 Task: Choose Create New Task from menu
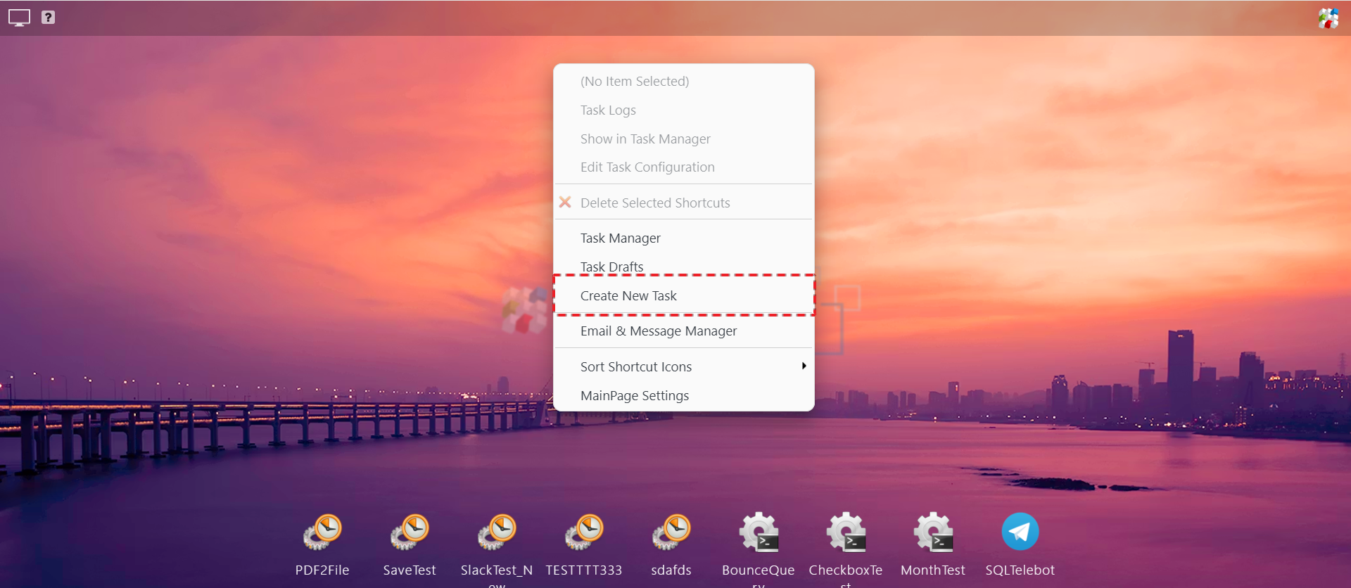[684, 296]
